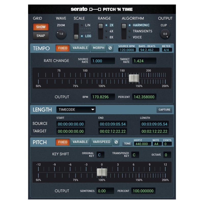This screenshot has height=204, width=204.
Task: Open the TIMECODE length mode dropdown
Action: click(76, 110)
